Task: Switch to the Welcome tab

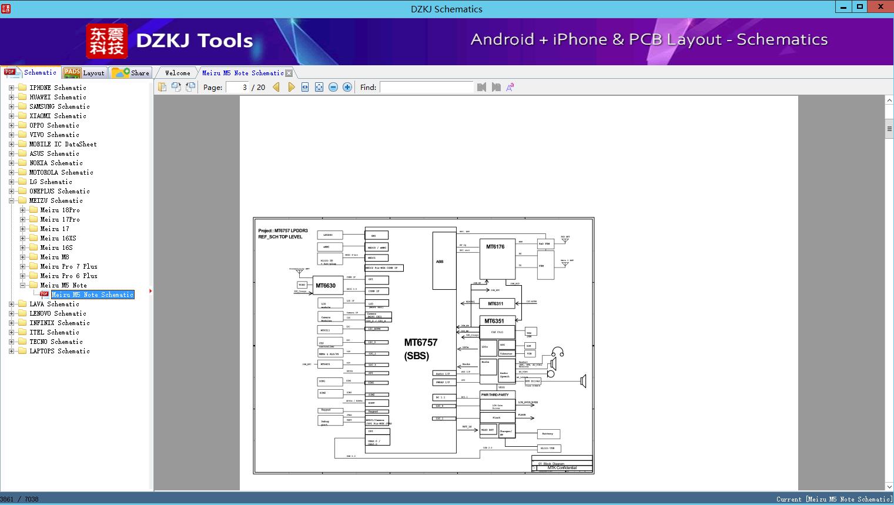Action: click(x=178, y=73)
